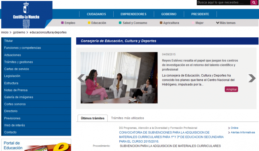This screenshot has width=259, height=151.
Task: Go to the previous news slide arrow
Action: click(x=81, y=78)
